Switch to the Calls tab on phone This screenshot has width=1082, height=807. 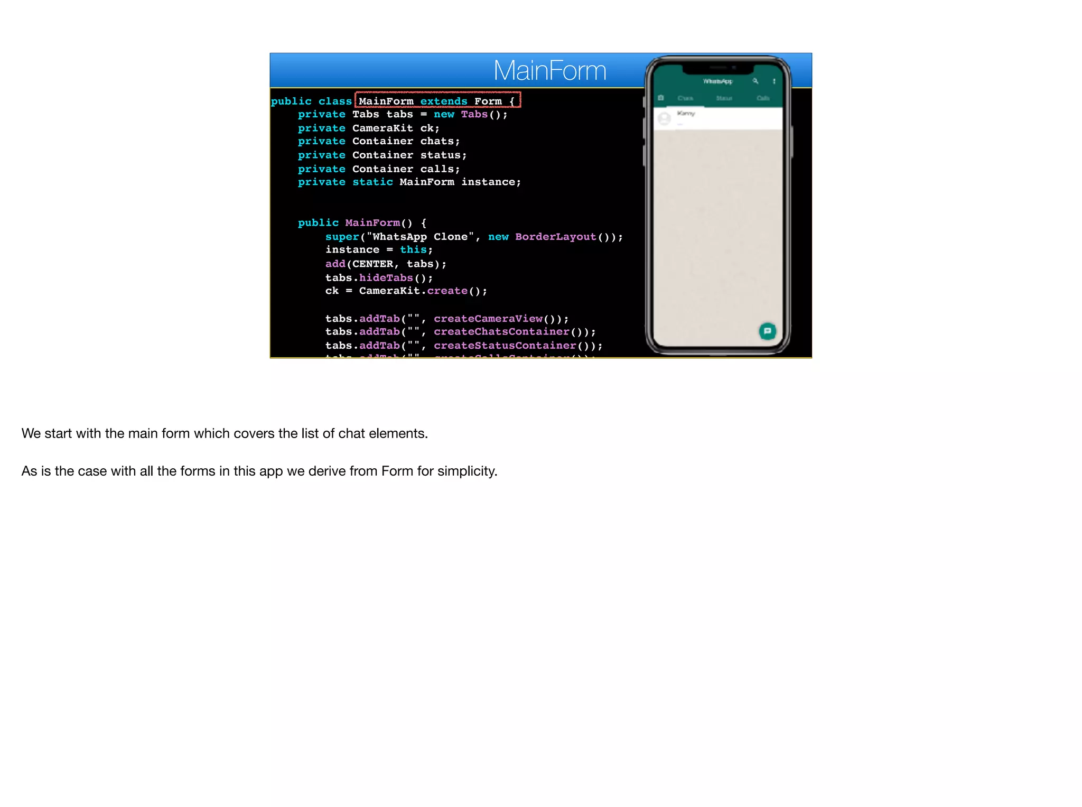[x=763, y=98]
